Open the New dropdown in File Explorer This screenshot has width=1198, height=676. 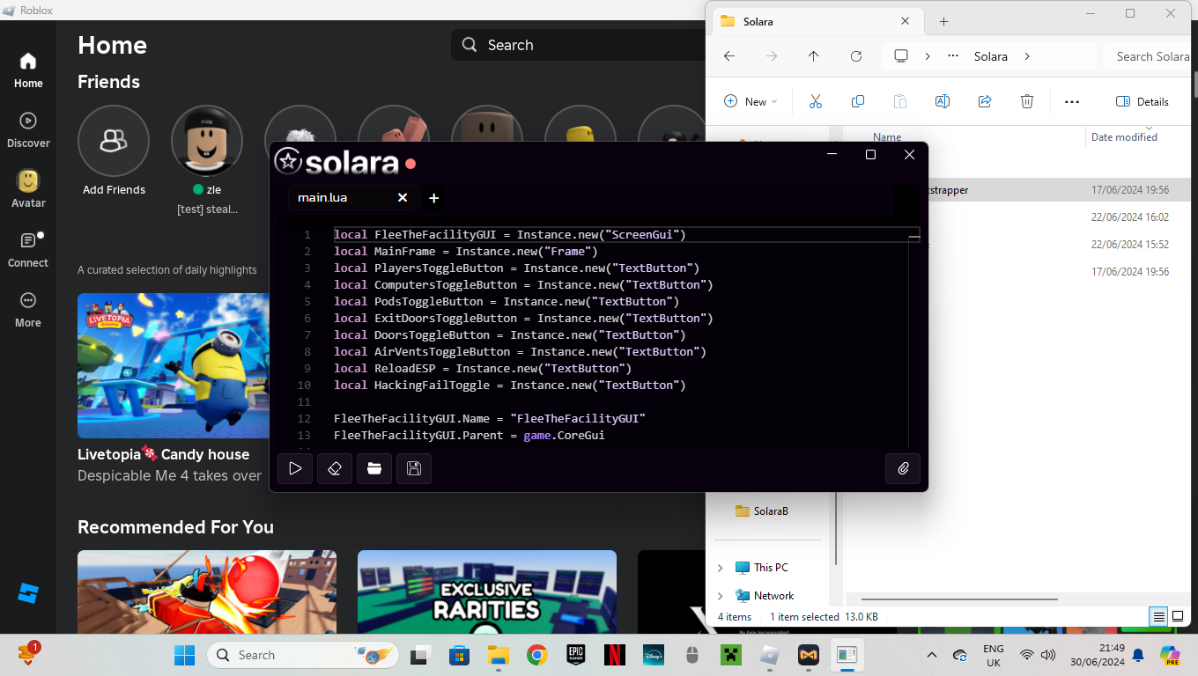751,102
